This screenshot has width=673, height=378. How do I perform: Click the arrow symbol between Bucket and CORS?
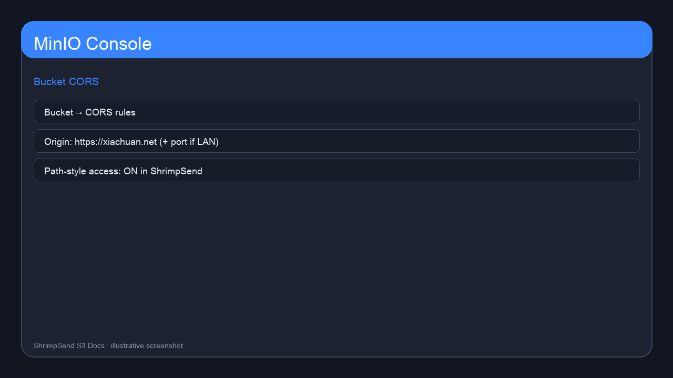pos(79,112)
